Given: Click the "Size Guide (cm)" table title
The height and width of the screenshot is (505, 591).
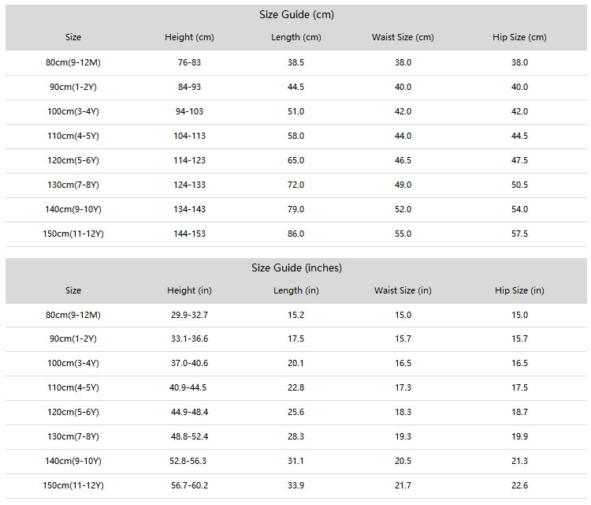Looking at the screenshot, I should point(296,14).
